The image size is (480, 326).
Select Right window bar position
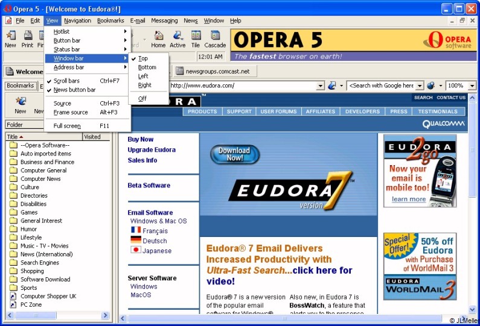point(149,85)
